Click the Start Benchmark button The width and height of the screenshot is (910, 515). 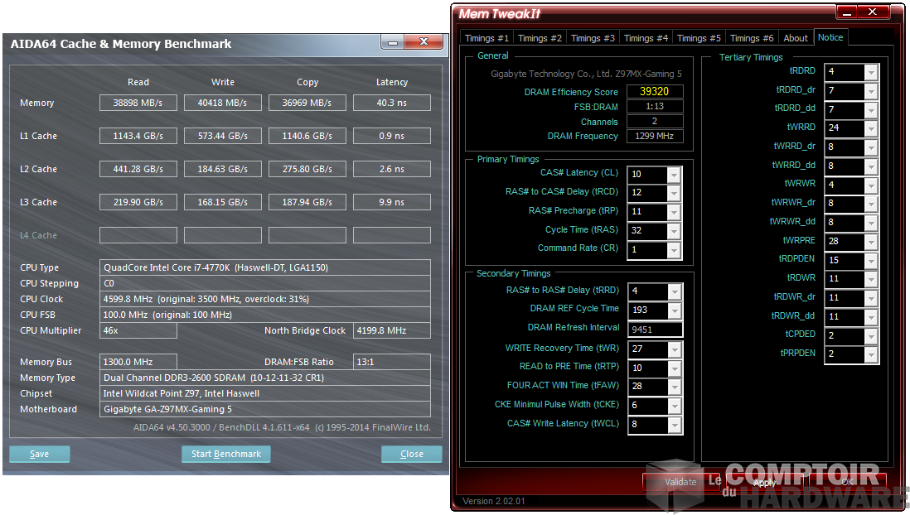coord(225,454)
